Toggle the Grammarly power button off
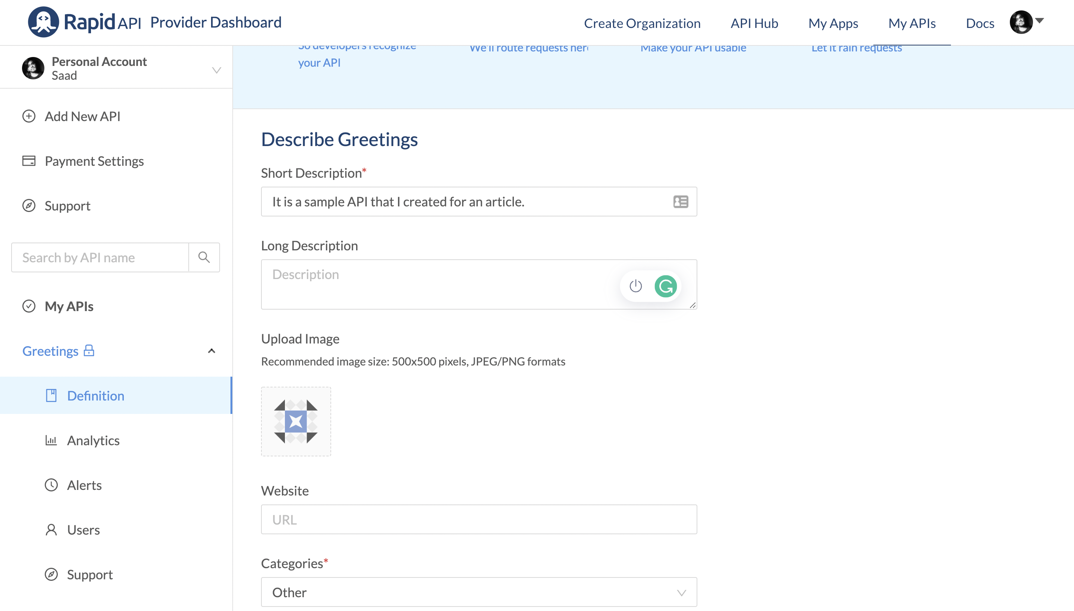 click(635, 286)
